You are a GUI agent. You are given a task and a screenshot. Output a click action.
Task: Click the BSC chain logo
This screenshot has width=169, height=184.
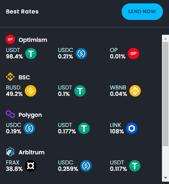pyautogui.click(x=10, y=77)
